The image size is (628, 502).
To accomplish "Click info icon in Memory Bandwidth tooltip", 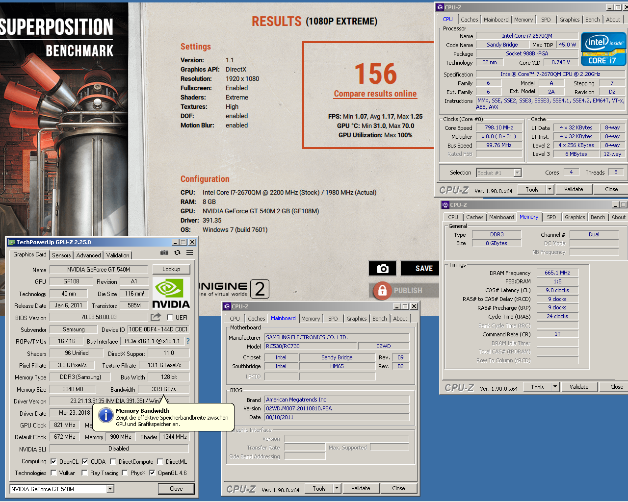I will (106, 415).
